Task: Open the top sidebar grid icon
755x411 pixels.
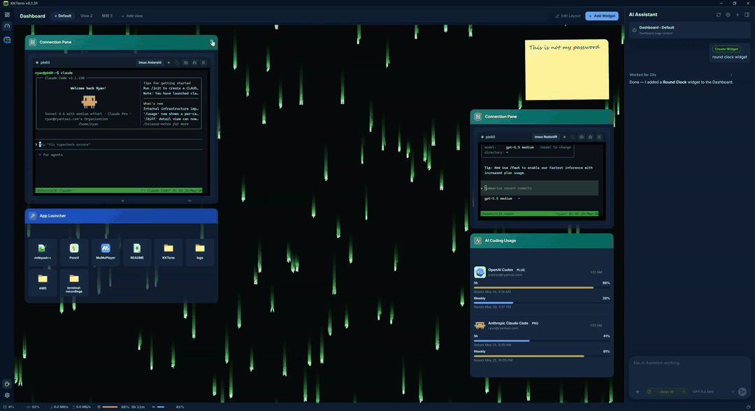Action: click(7, 15)
